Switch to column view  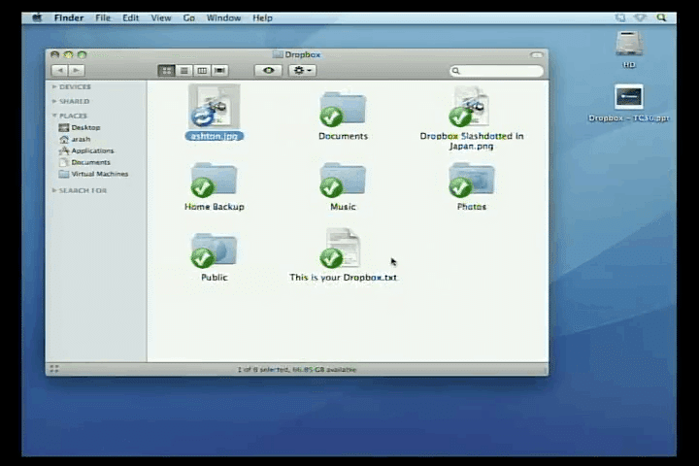point(202,71)
